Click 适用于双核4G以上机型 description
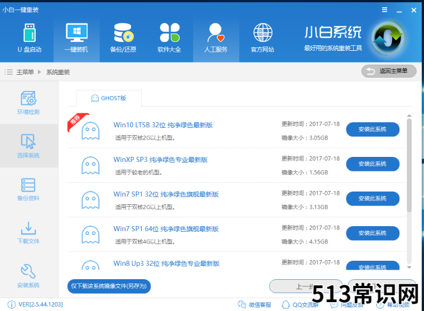The width and height of the screenshot is (424, 311). point(145,242)
